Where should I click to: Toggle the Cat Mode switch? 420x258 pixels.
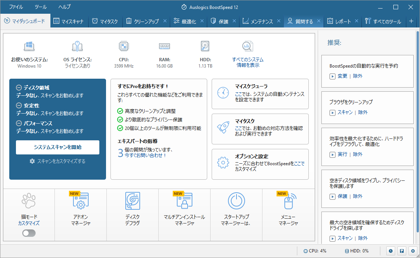(29, 233)
